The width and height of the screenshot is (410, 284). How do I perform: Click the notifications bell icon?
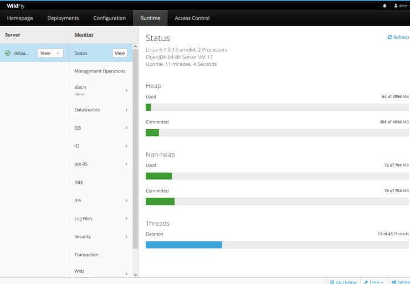[x=385, y=6]
